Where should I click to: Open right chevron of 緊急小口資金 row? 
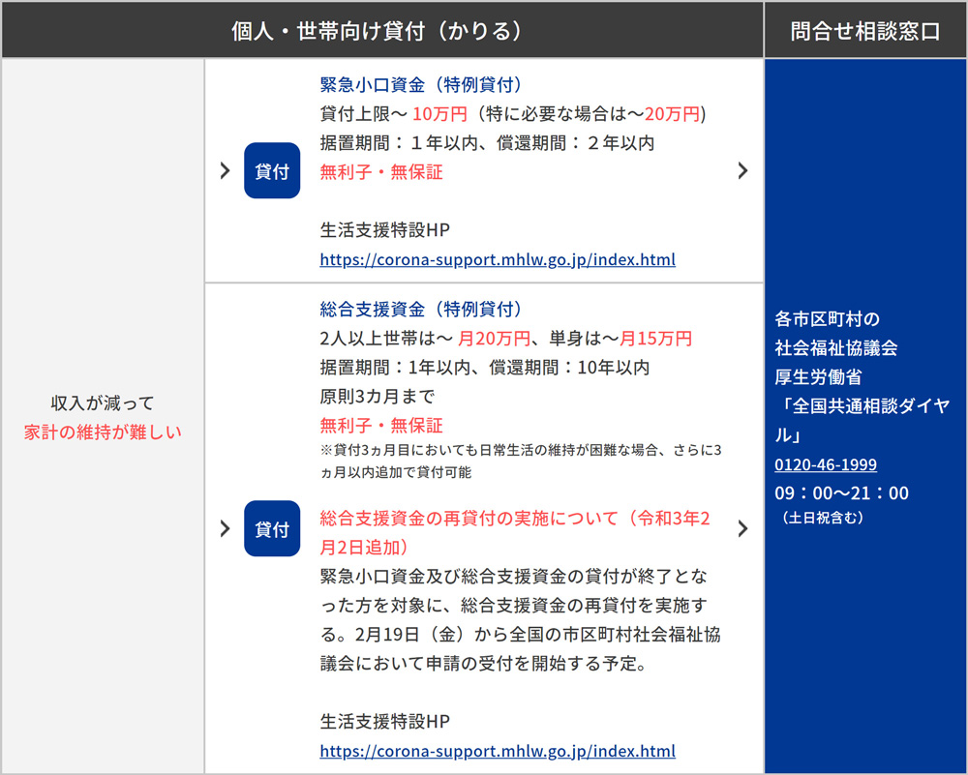coord(742,171)
